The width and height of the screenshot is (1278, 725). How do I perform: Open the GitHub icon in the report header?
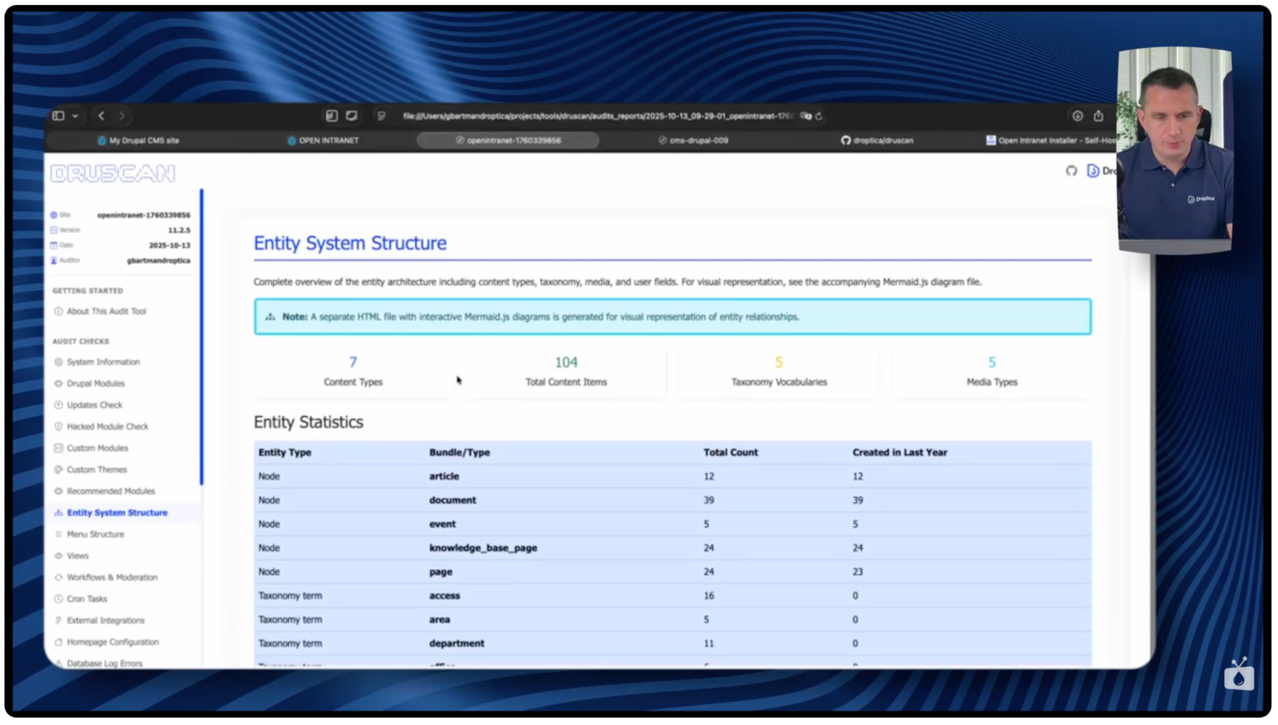pos(1071,171)
